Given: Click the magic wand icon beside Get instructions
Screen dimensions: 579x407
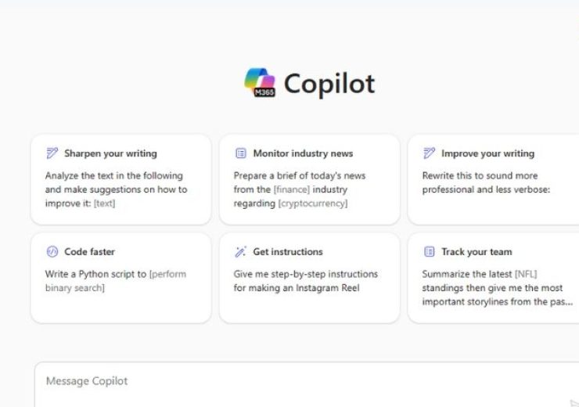Looking at the screenshot, I should pos(241,251).
